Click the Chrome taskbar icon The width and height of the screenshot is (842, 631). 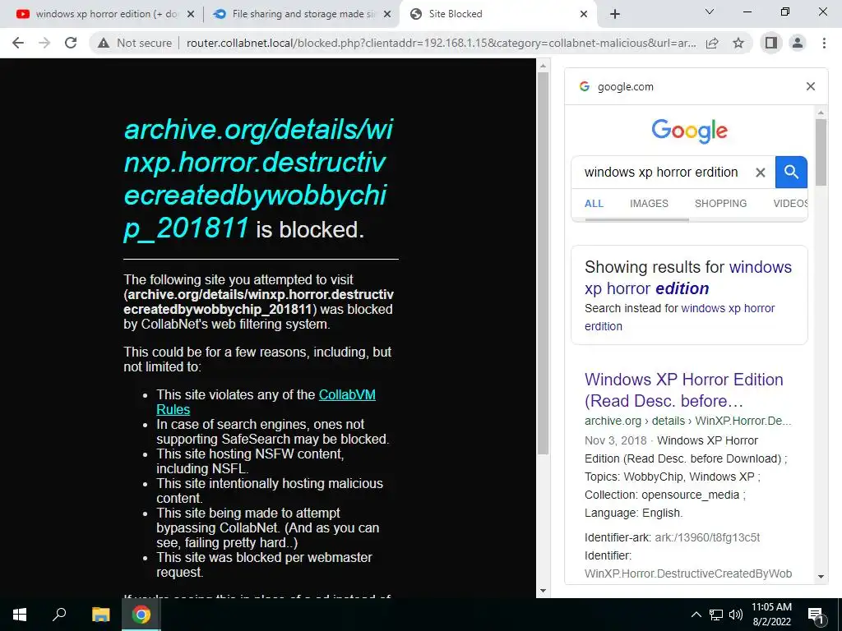coord(141,615)
